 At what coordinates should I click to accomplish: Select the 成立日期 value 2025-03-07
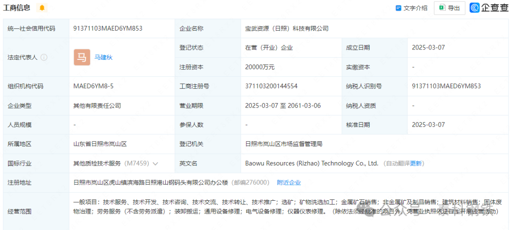click(x=428, y=48)
